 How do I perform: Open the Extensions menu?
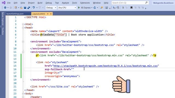[x=85, y=3]
